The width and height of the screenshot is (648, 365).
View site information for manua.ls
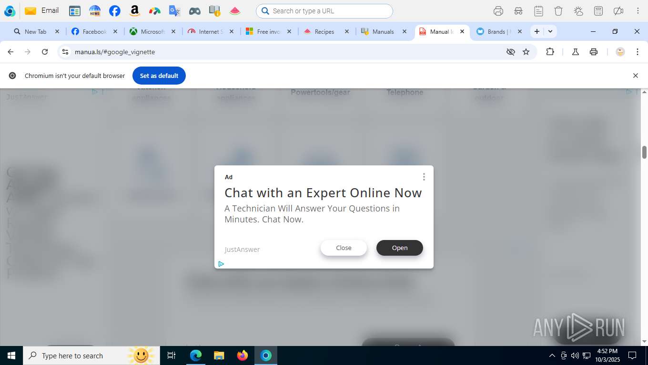[66, 52]
